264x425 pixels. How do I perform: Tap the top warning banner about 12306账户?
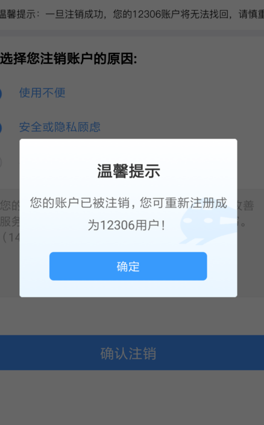coord(132,14)
